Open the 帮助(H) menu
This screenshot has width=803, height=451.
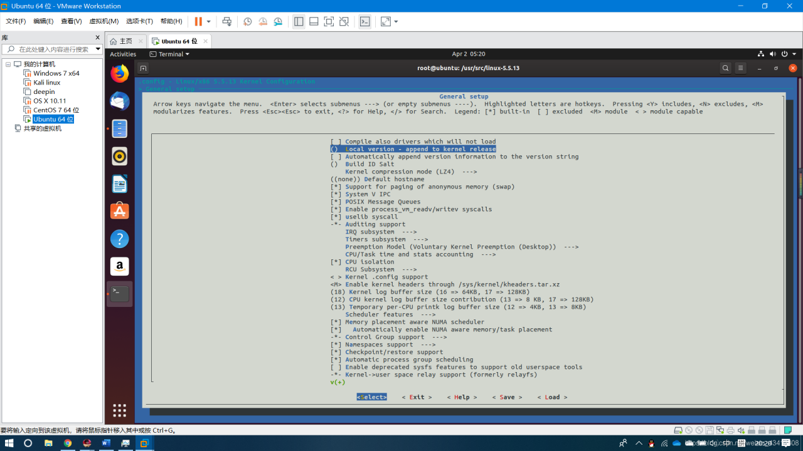(171, 21)
